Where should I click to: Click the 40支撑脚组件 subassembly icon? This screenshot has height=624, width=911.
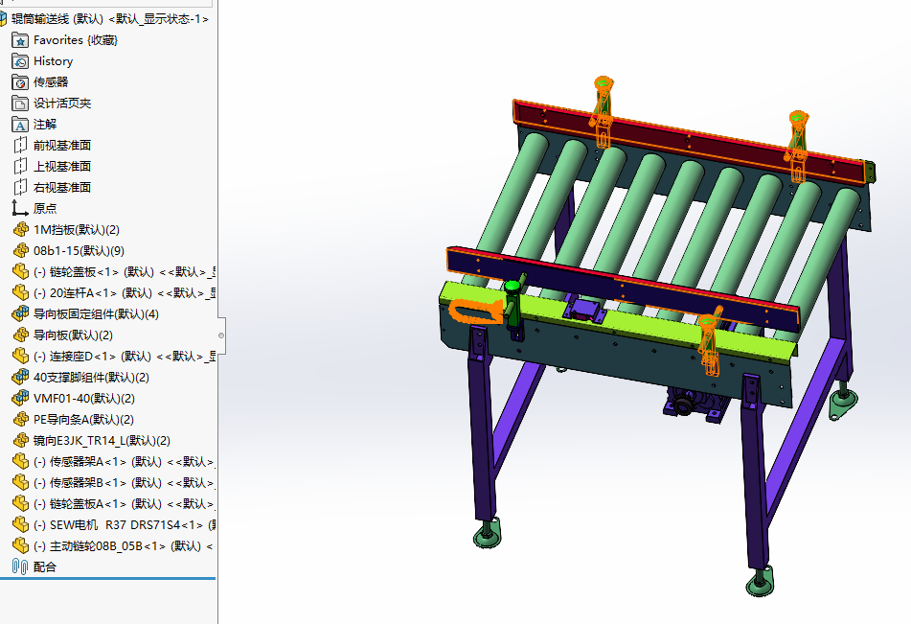point(20,378)
